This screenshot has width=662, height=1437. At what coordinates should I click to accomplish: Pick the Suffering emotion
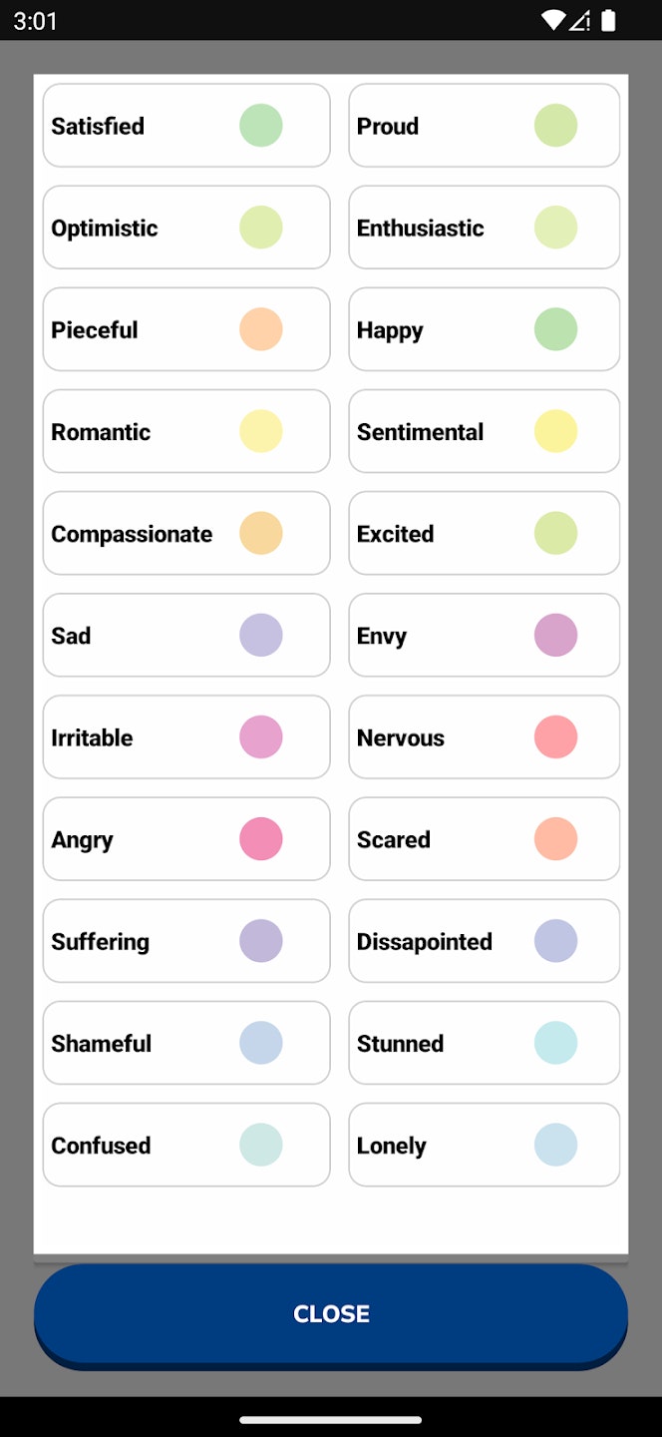[186, 940]
